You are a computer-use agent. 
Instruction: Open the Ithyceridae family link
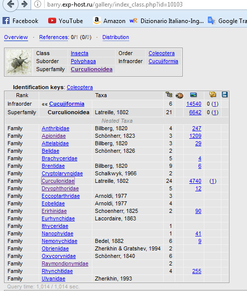click(55, 226)
